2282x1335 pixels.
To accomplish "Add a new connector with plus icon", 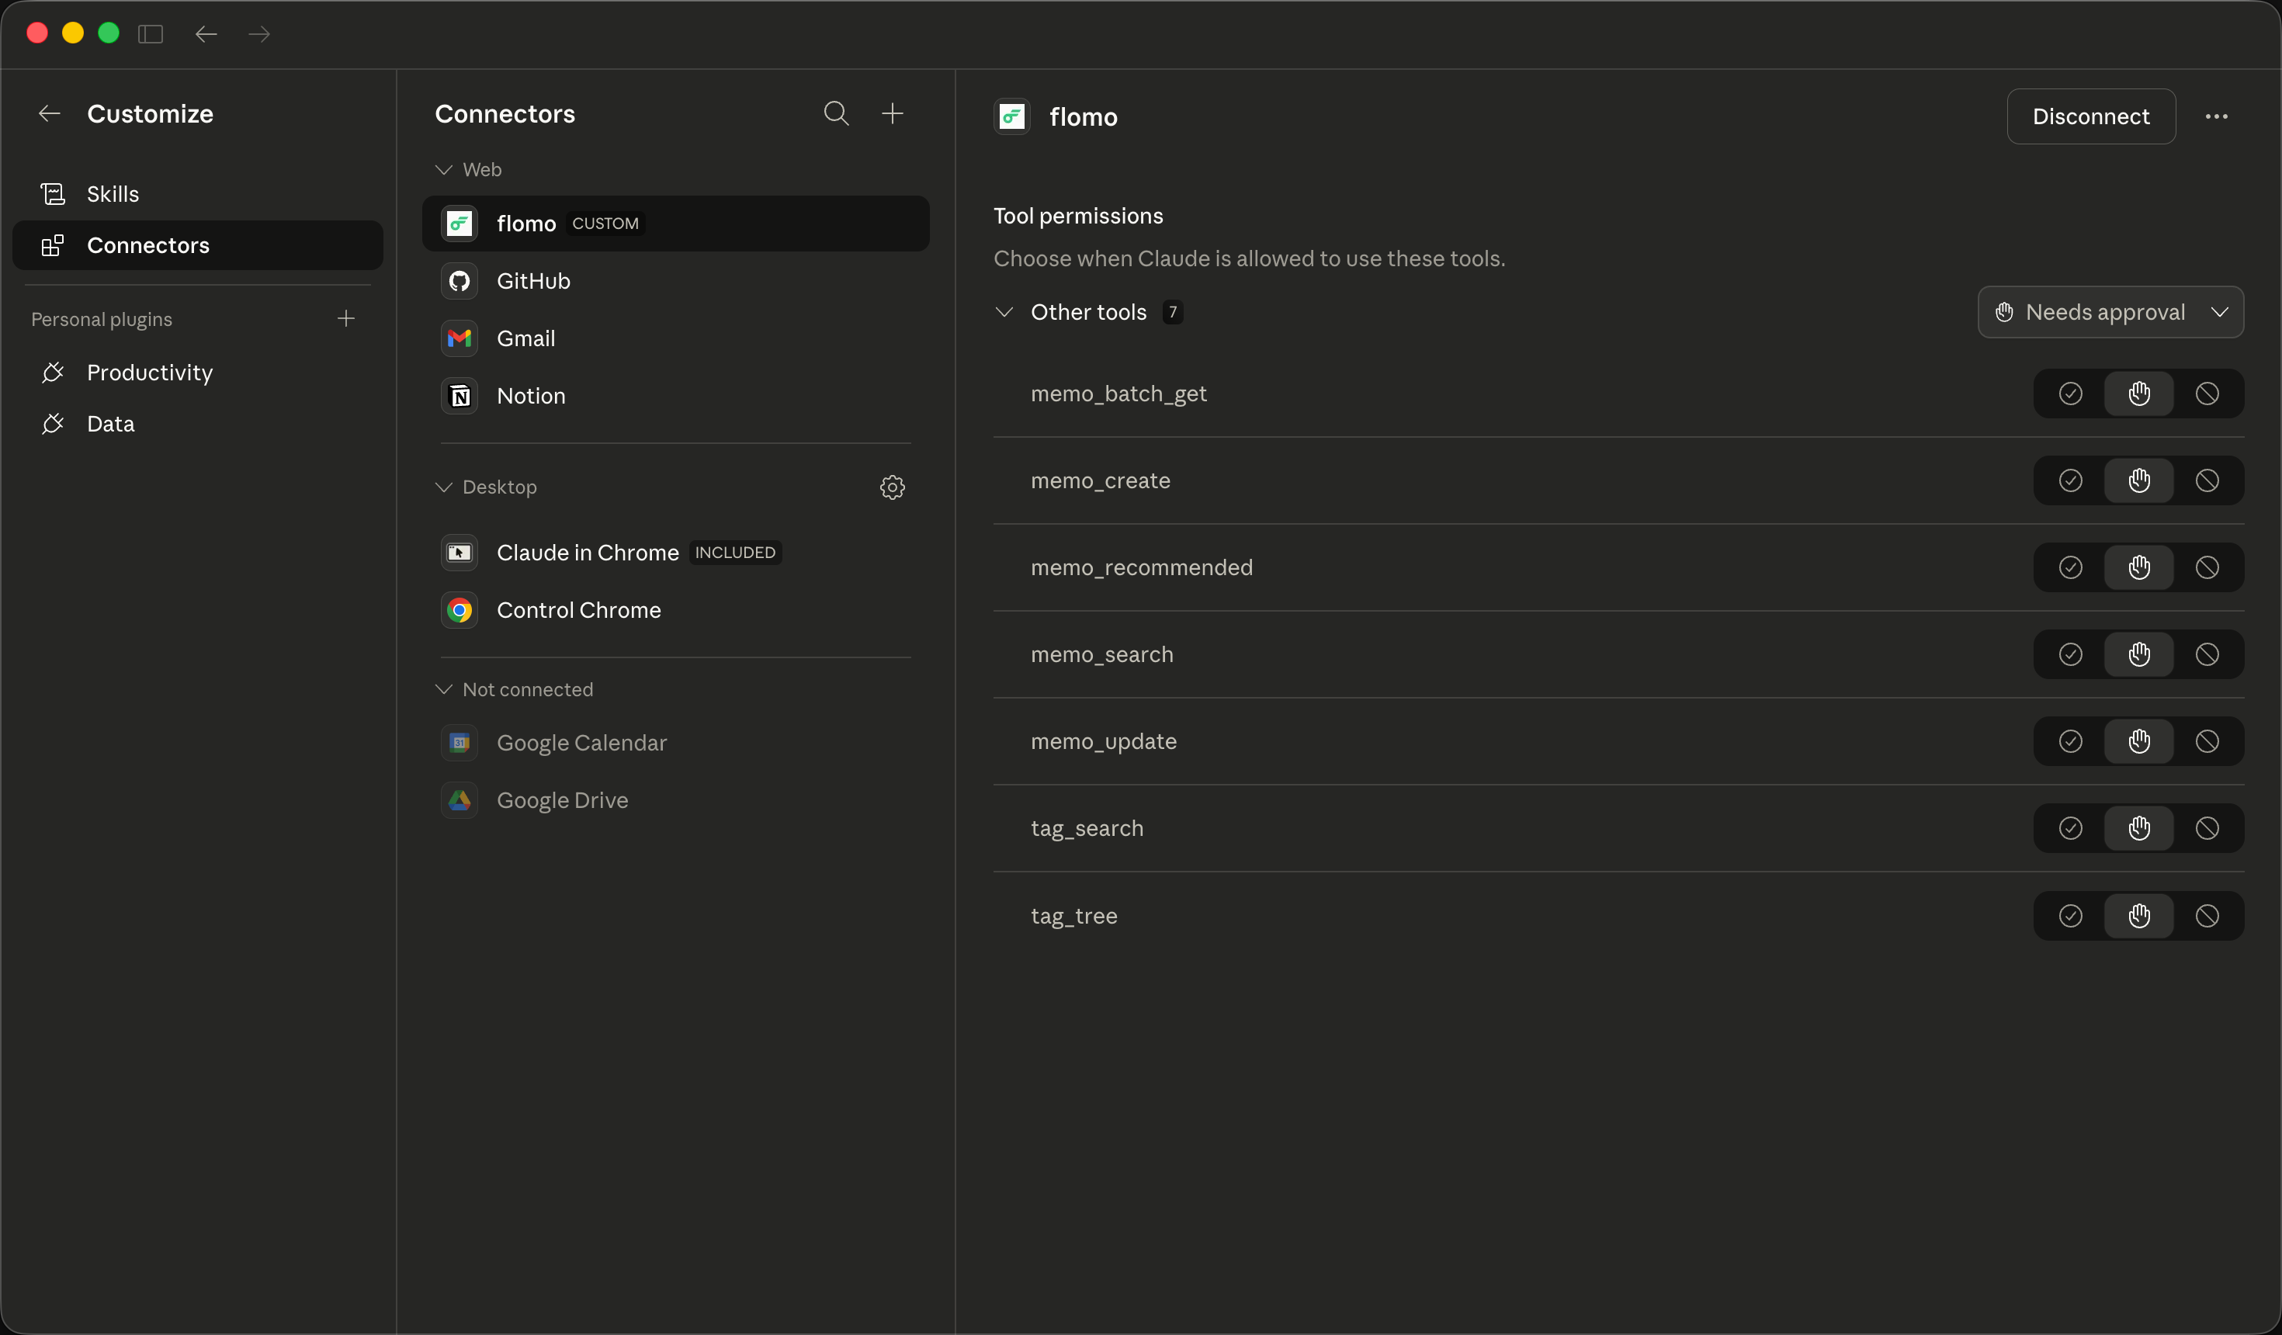I will [x=892, y=113].
